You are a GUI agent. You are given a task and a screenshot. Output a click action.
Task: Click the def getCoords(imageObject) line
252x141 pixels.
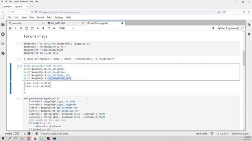click(41, 98)
